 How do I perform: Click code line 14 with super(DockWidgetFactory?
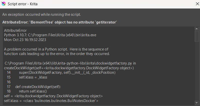pos(67,72)
